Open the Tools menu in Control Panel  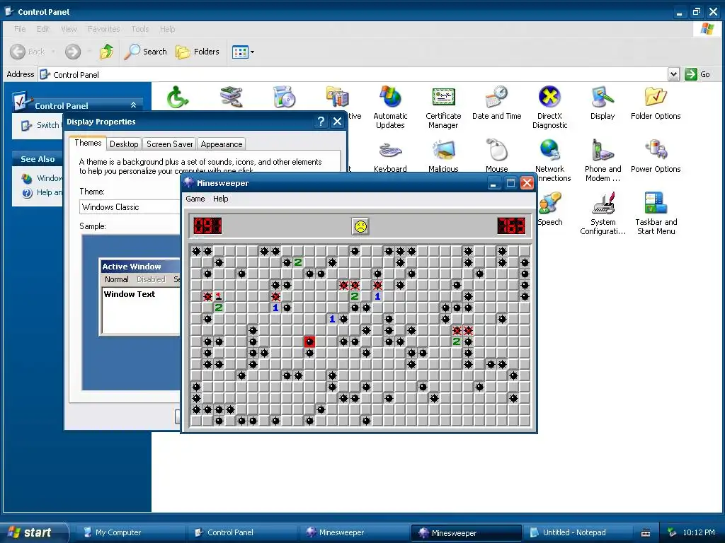[139, 29]
